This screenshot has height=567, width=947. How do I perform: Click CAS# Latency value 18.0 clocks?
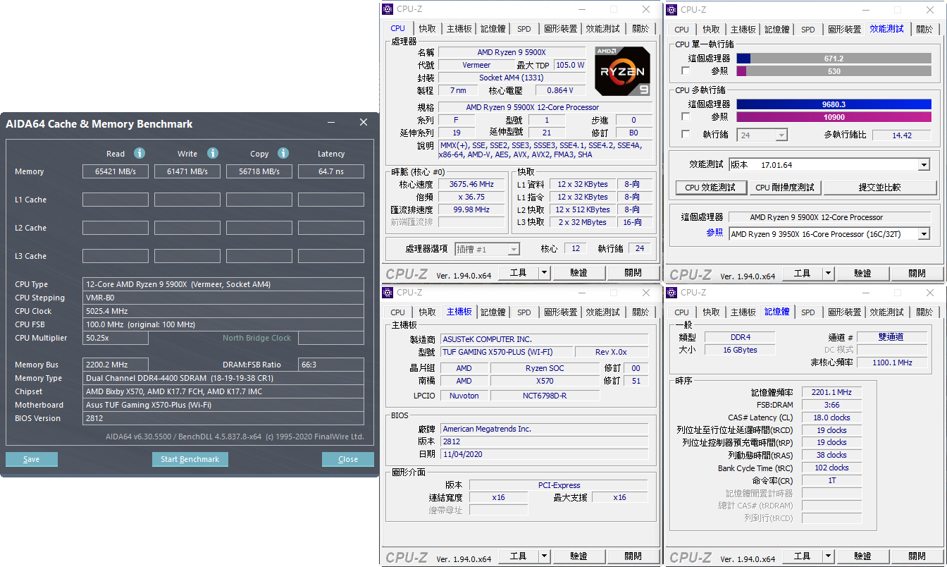point(831,417)
